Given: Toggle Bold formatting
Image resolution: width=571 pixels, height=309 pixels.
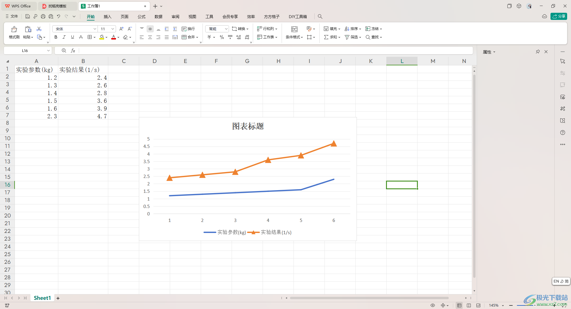Looking at the screenshot, I should [x=56, y=37].
